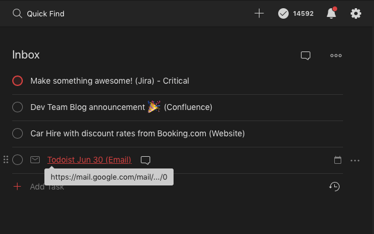Click the plus quick add task icon
This screenshot has width=374, height=234.
[x=259, y=13]
